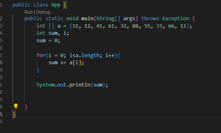Click println in the print statement

coord(80,85)
